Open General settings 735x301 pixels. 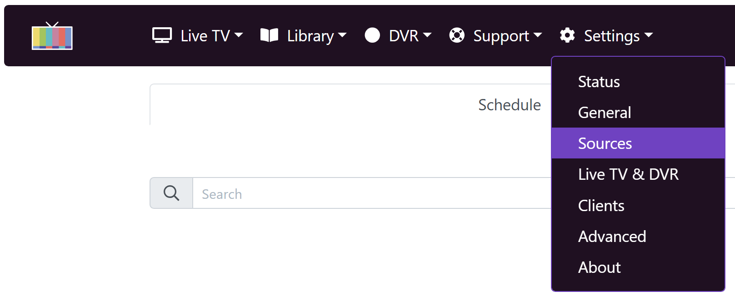point(604,112)
